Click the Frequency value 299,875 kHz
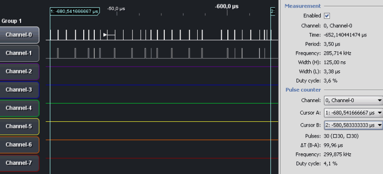The image size is (383, 174). [x=338, y=155]
